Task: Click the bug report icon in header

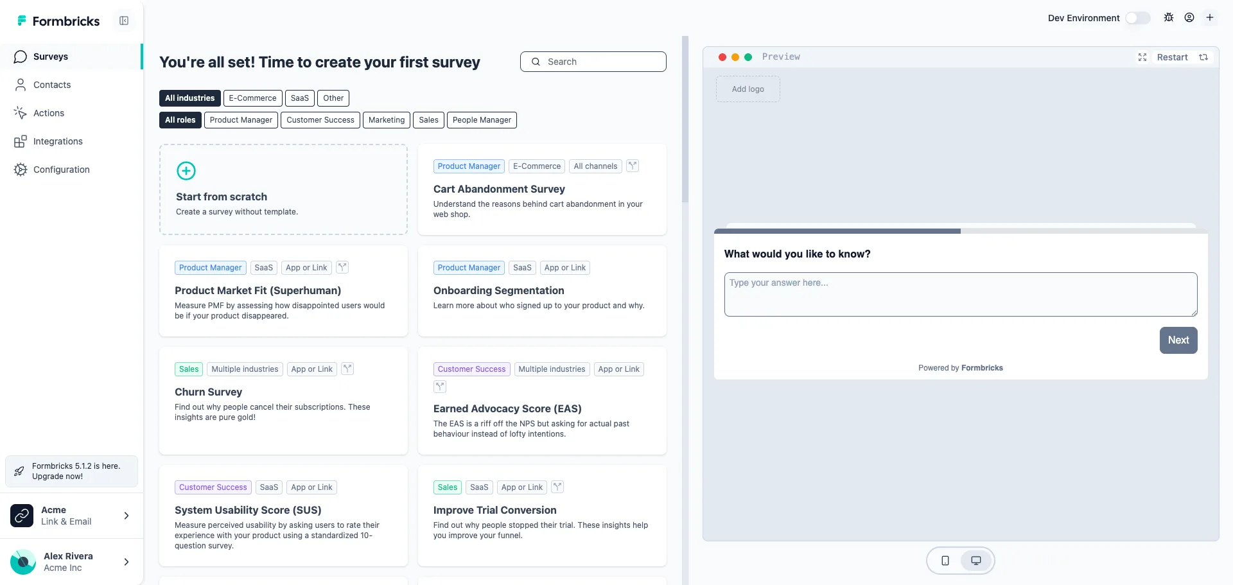Action: [1169, 17]
